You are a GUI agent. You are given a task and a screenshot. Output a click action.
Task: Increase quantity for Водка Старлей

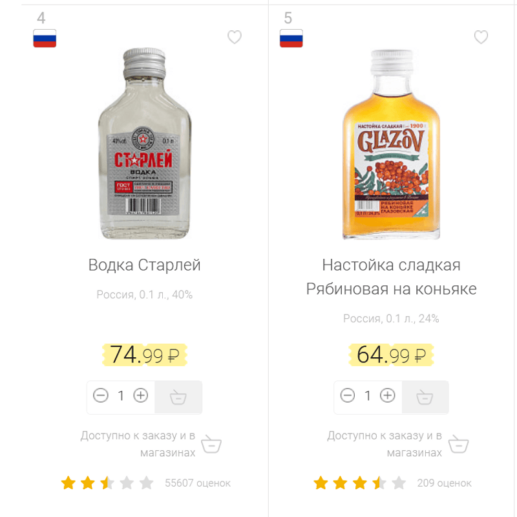pyautogui.click(x=141, y=395)
